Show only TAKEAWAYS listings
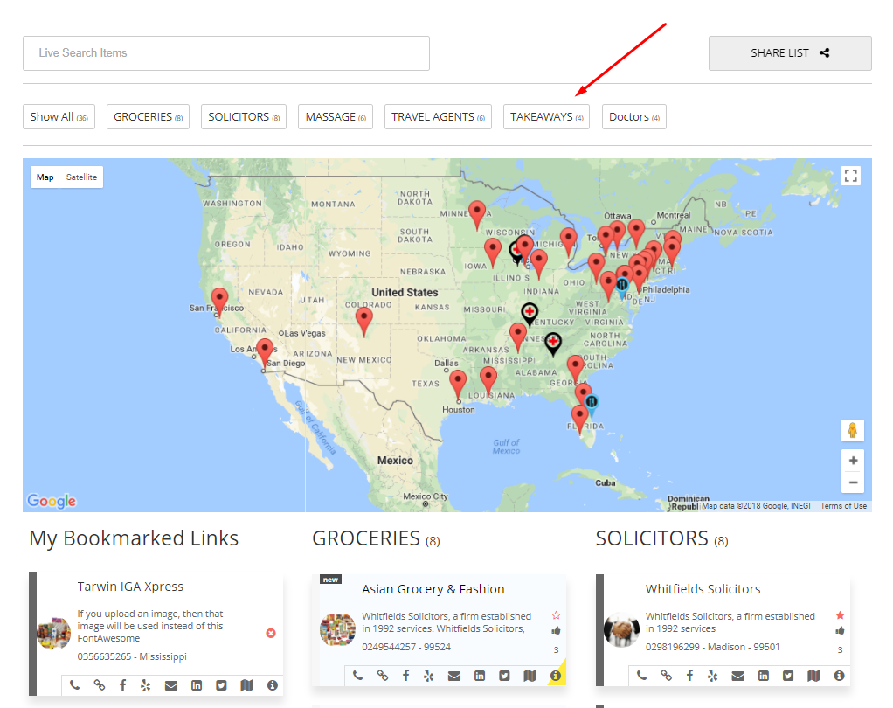The height and width of the screenshot is (708, 893). [547, 117]
